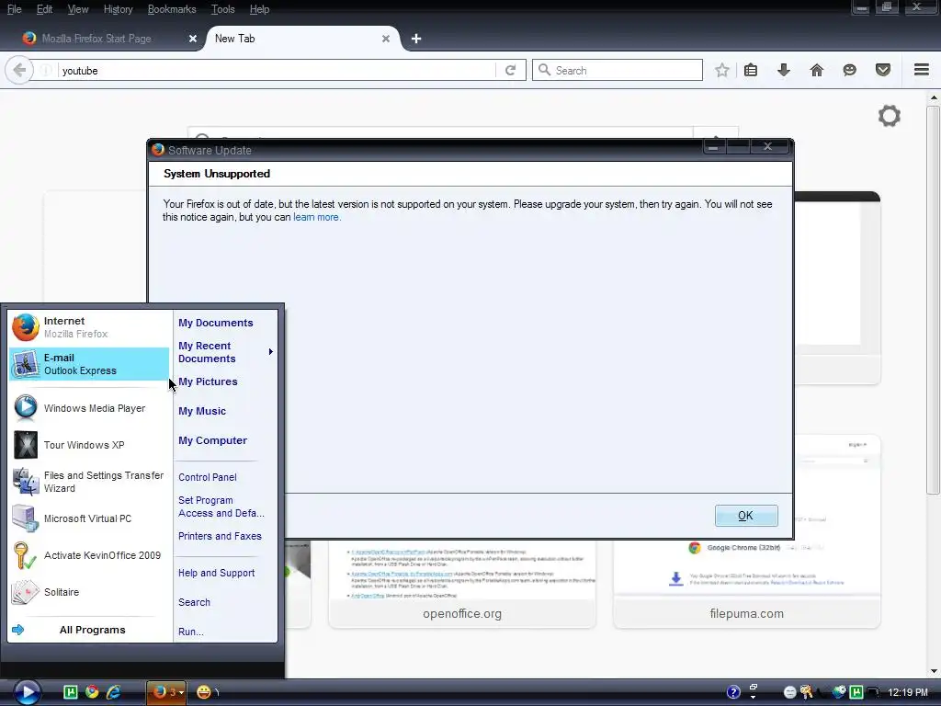Open the Edit menu
This screenshot has width=941, height=706.
pyautogui.click(x=44, y=9)
